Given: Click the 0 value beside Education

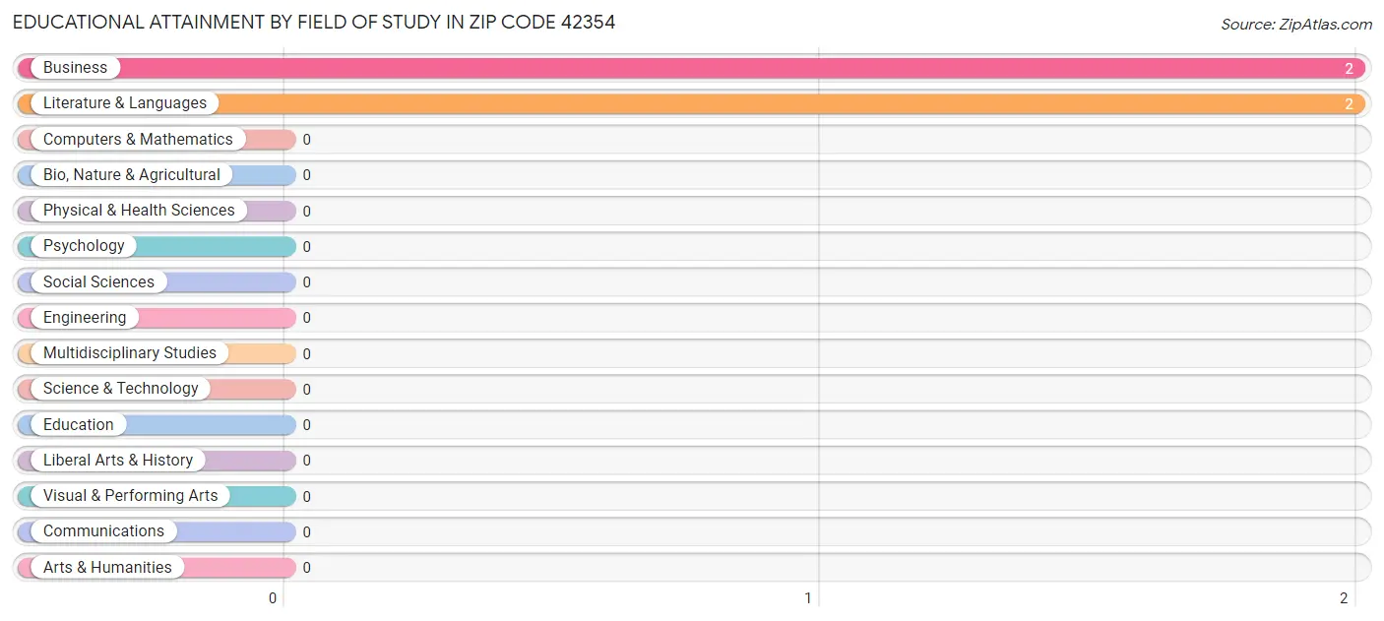Looking at the screenshot, I should (x=306, y=425).
